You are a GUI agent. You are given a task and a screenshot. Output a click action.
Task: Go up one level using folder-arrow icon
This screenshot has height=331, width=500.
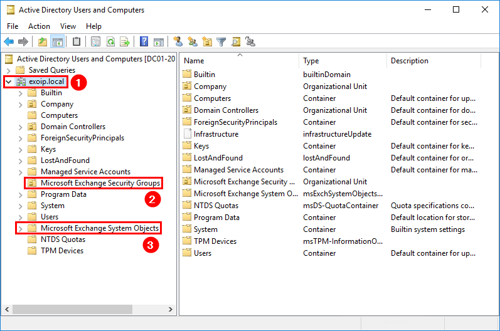pyautogui.click(x=43, y=42)
